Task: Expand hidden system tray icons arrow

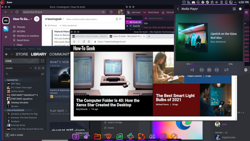Action: 235,2
